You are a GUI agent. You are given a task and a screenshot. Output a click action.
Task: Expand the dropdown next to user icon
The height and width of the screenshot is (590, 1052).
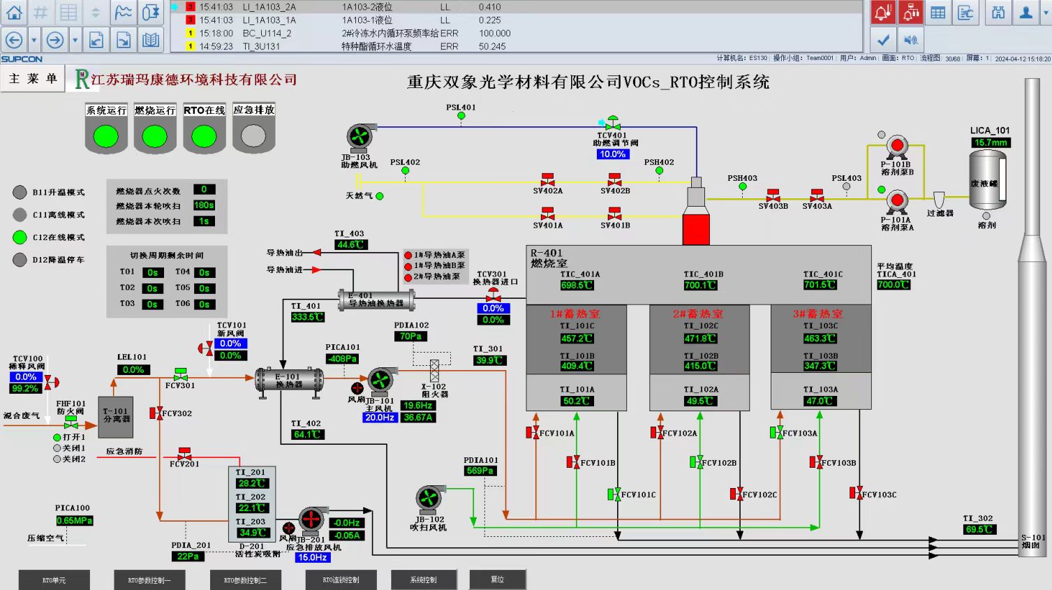coord(1046,13)
